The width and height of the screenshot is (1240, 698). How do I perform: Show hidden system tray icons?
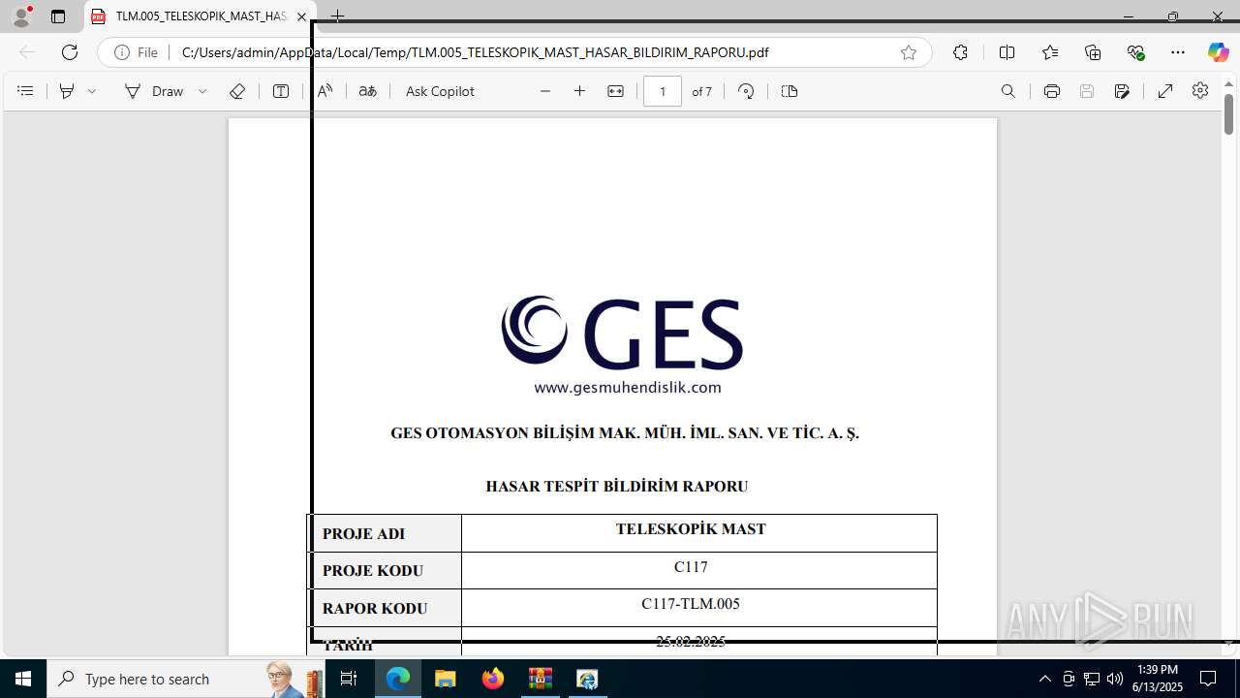(x=1044, y=679)
